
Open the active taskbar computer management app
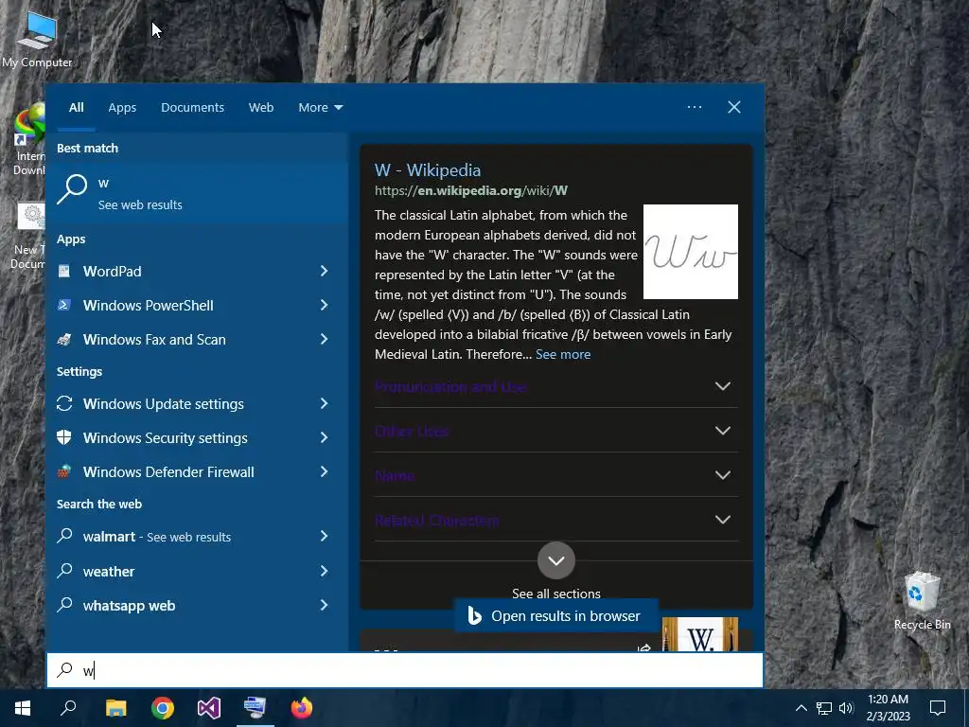click(255, 708)
